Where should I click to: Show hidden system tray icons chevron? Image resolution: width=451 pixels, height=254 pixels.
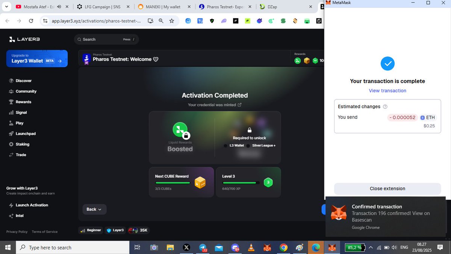click(x=371, y=247)
